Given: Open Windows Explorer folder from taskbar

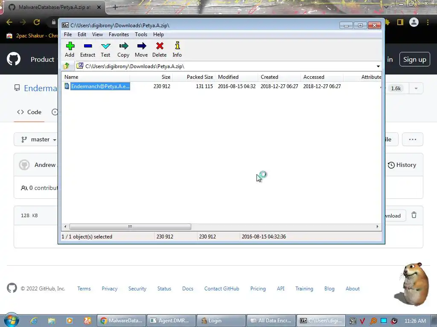Looking at the screenshot, I should [x=52, y=321].
